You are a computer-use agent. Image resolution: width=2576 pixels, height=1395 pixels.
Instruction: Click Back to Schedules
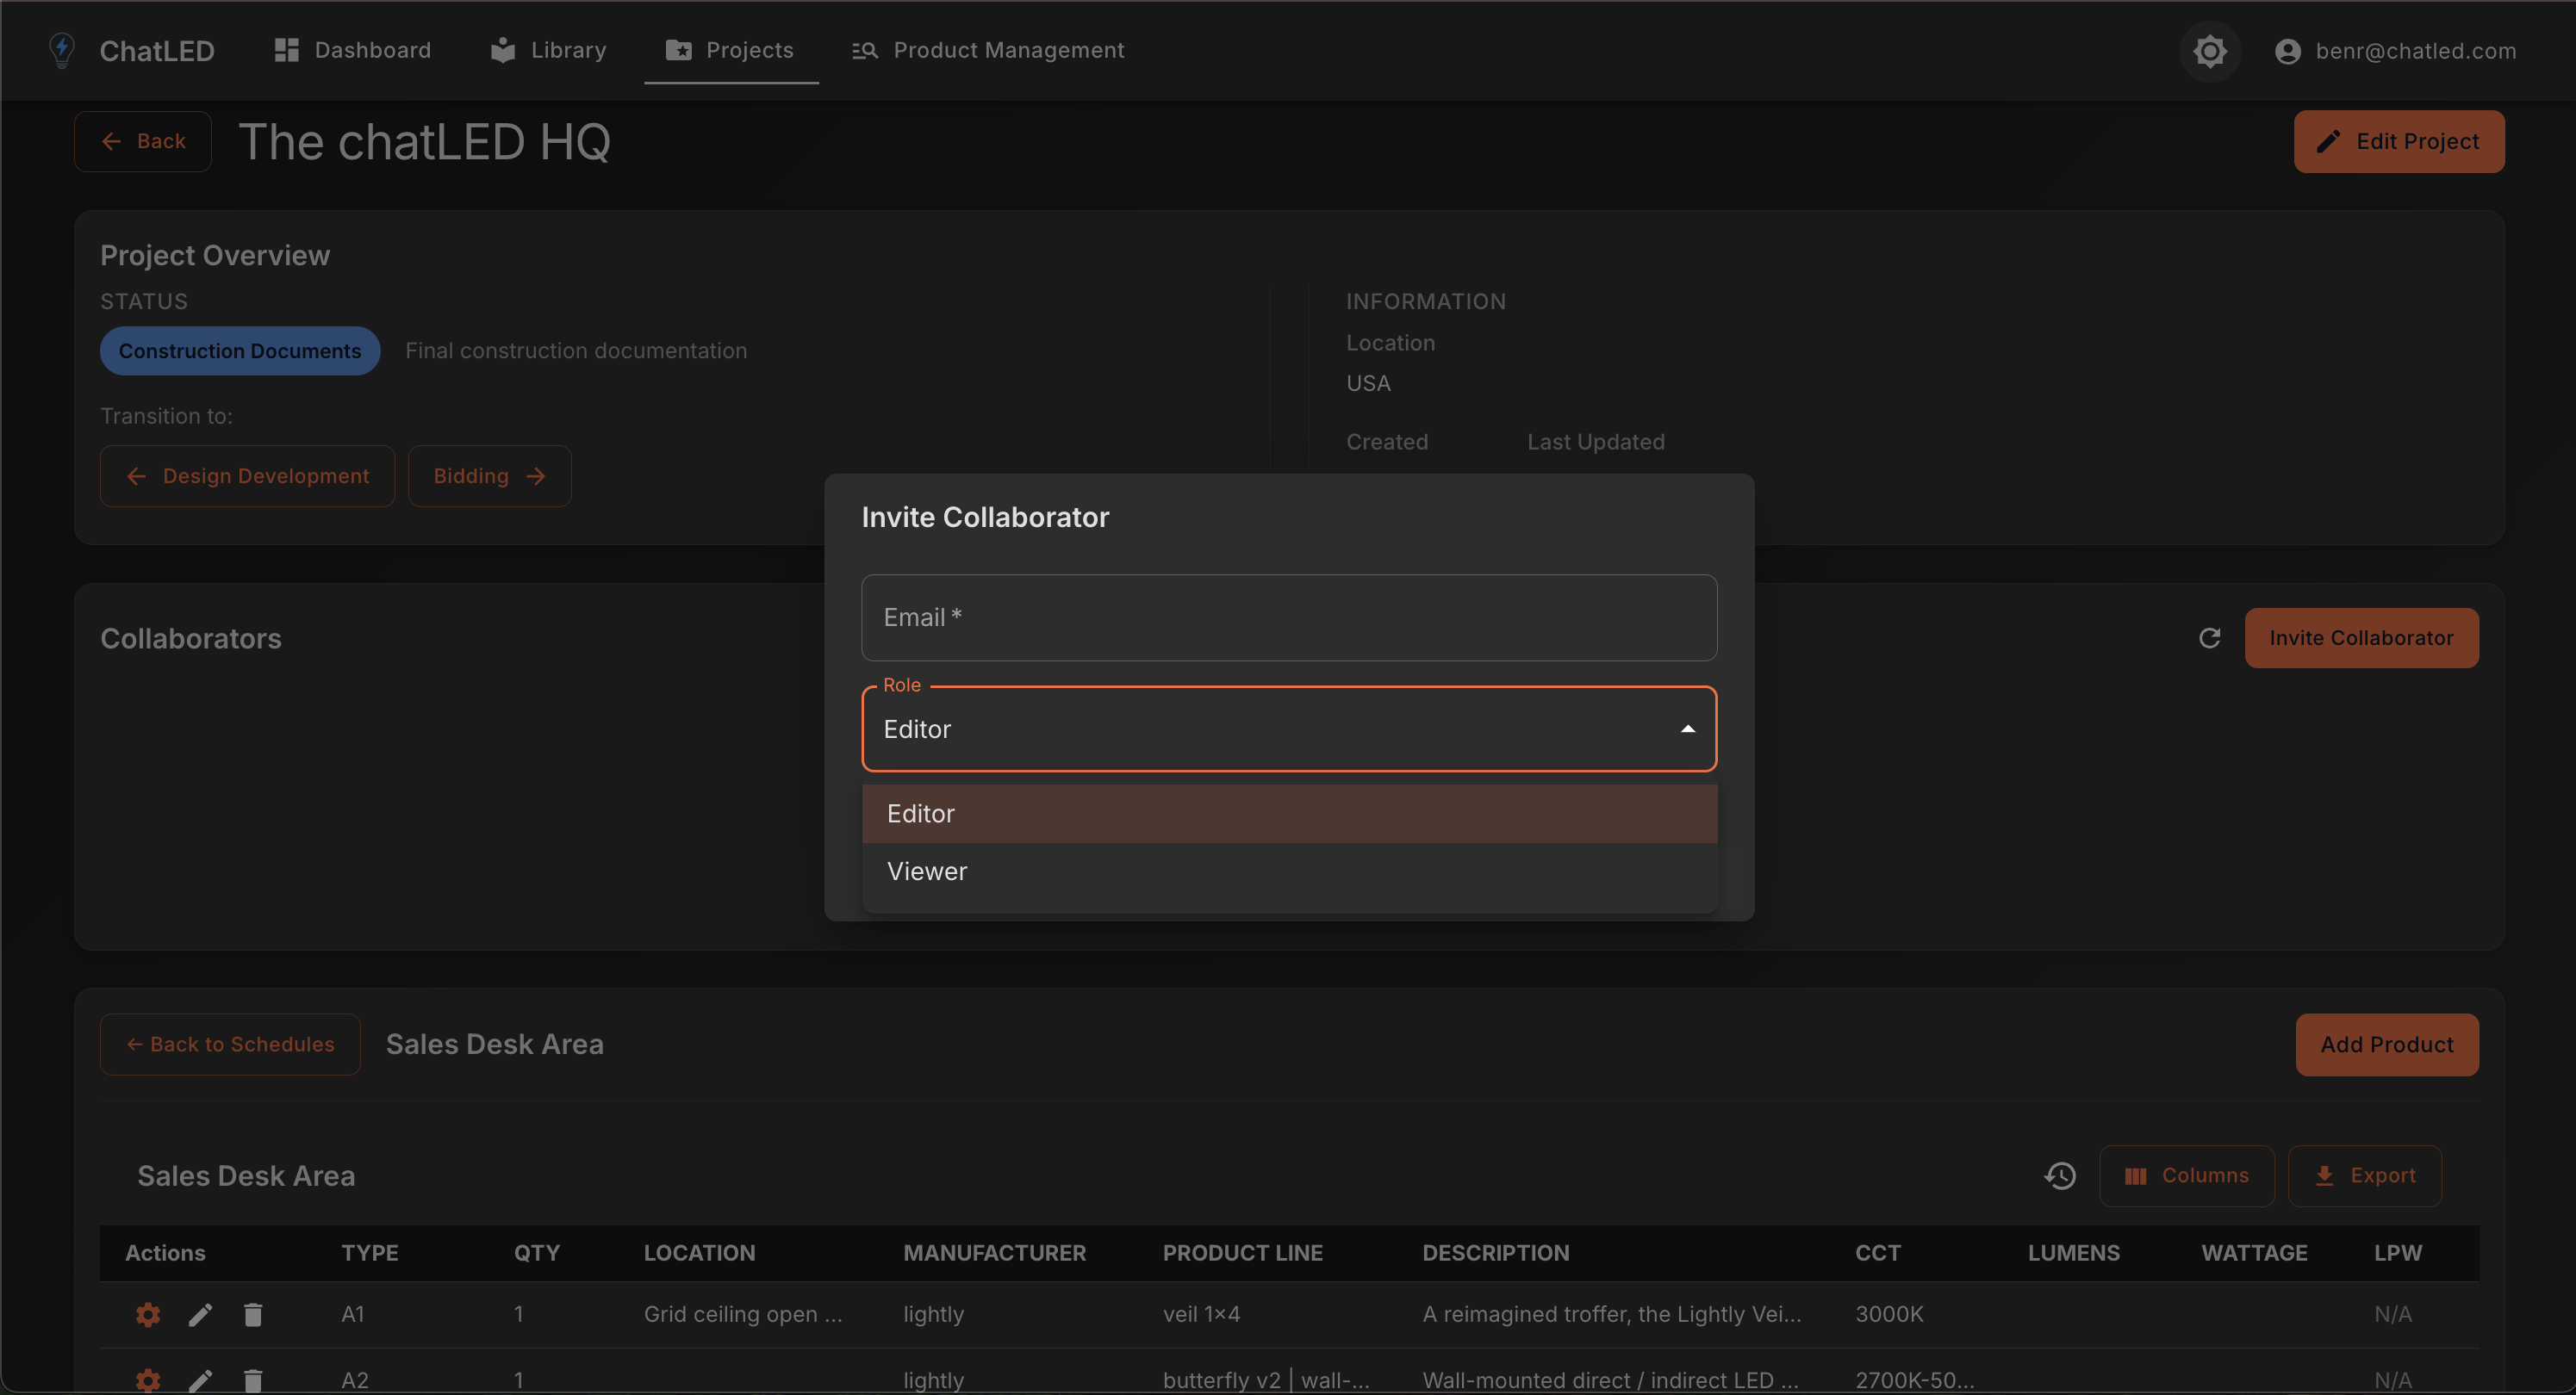click(230, 1045)
